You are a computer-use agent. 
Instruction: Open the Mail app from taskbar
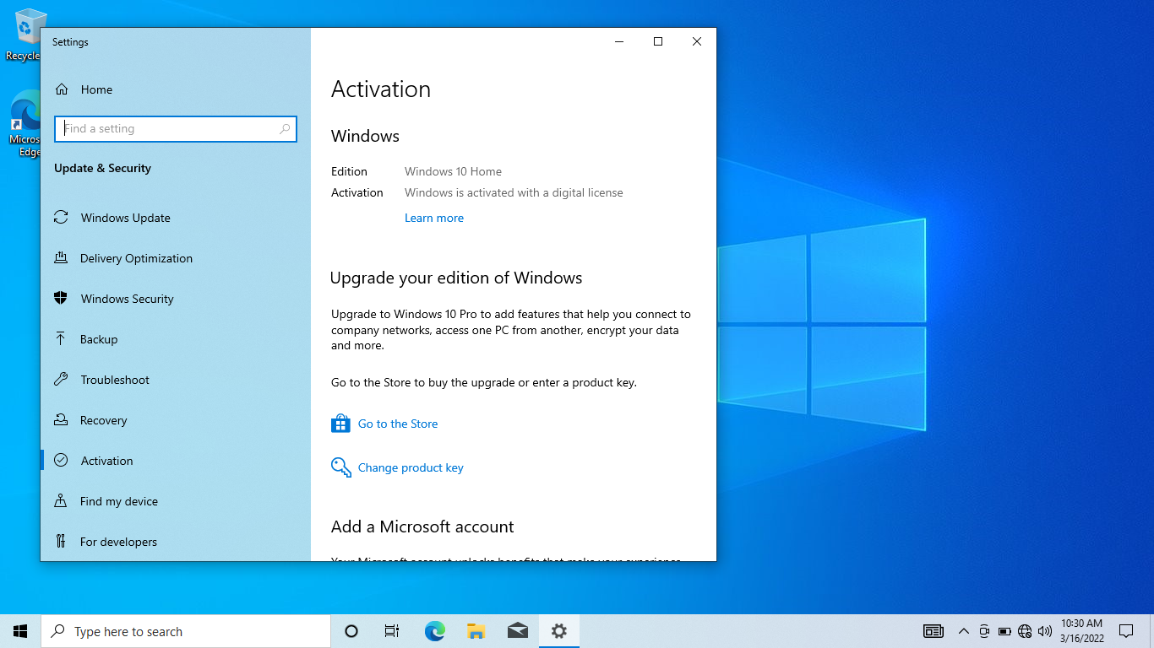click(517, 631)
